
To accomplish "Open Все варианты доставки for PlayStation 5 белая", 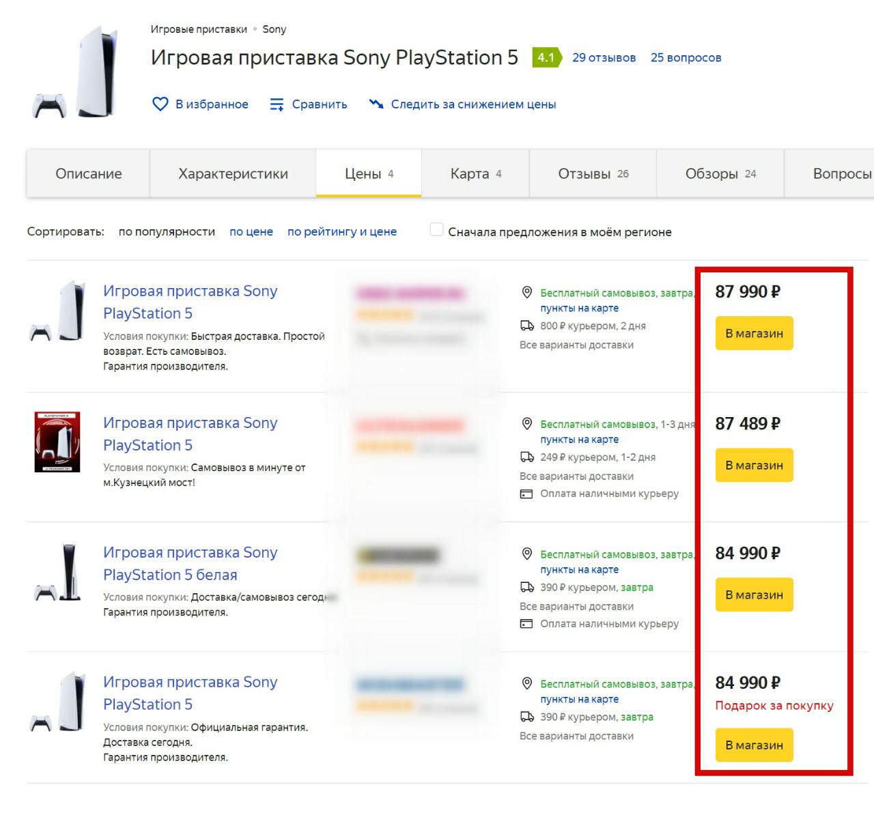I will coord(576,606).
